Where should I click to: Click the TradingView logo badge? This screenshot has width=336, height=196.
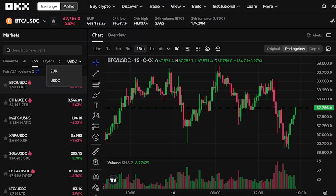(x=113, y=180)
